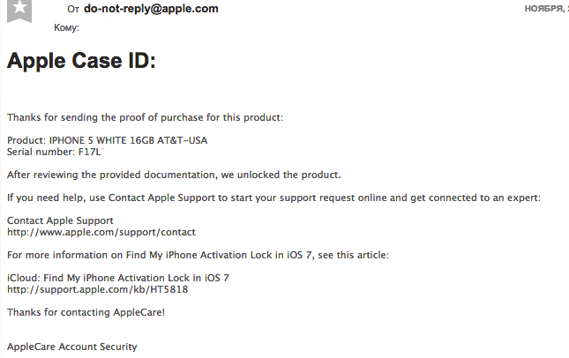Click the 'we unlocked the product' sentence
Image resolution: width=569 pixels, height=358 pixels.
[x=174, y=175]
